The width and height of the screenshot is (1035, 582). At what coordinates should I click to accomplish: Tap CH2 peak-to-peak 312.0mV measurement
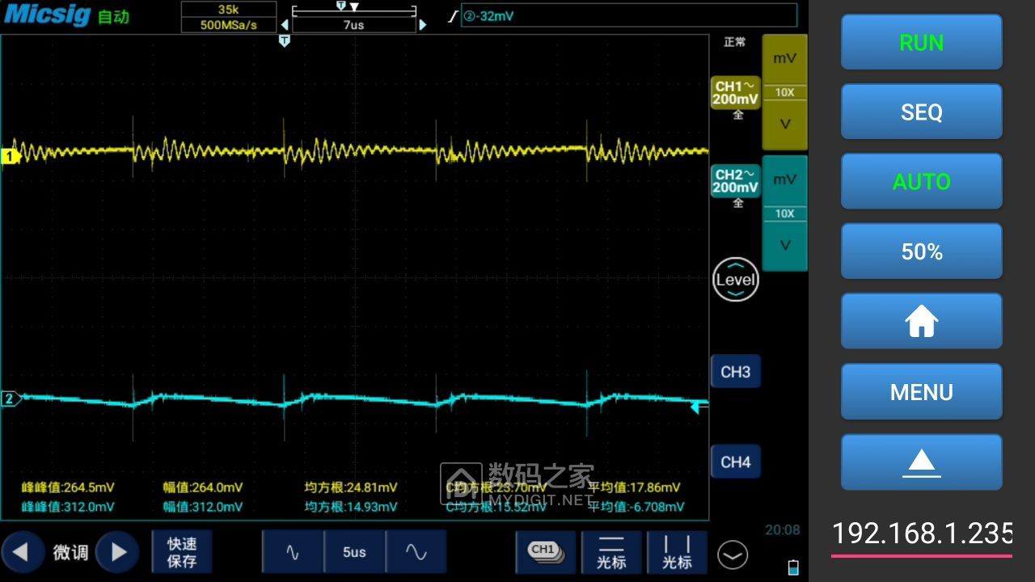(68, 507)
